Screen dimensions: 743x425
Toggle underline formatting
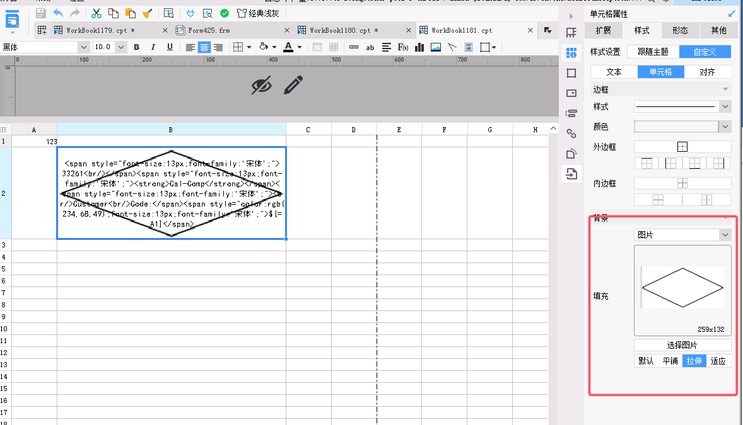170,47
